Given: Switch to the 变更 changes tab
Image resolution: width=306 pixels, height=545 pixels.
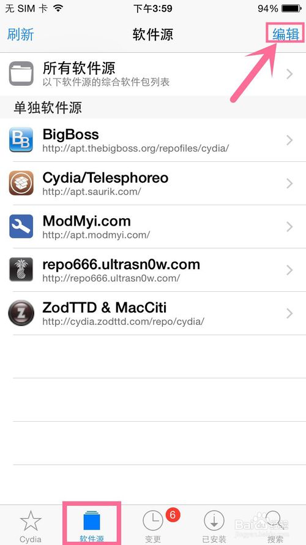Looking at the screenshot, I should point(153,526).
